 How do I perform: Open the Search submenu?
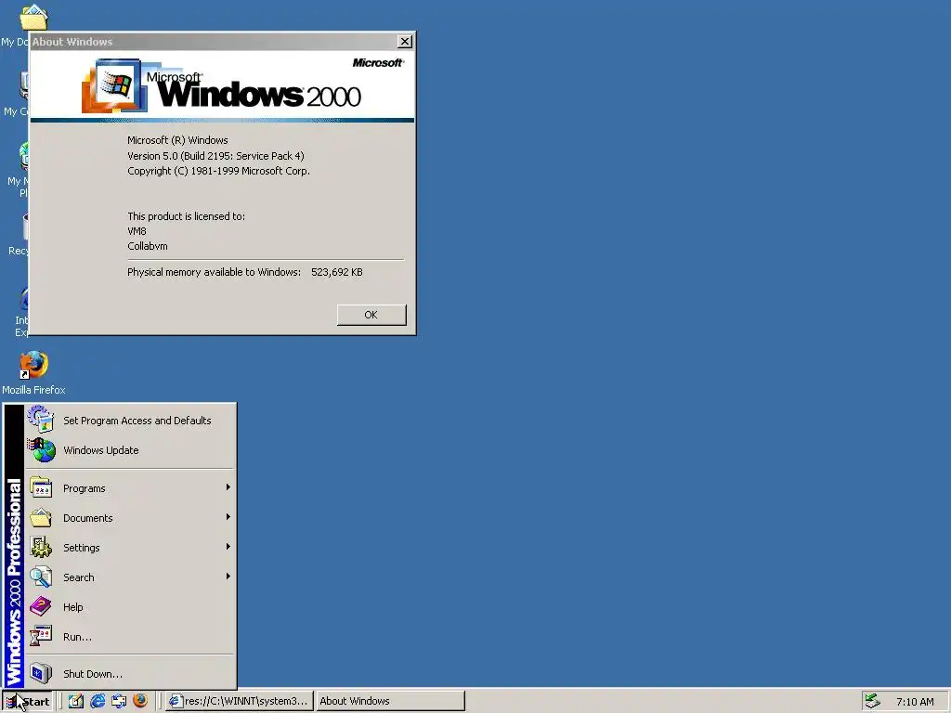point(130,577)
